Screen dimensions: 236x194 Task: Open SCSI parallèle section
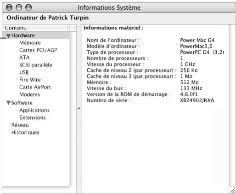pos(36,65)
